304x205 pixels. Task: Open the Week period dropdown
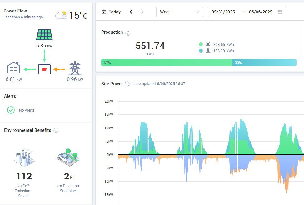pos(179,12)
